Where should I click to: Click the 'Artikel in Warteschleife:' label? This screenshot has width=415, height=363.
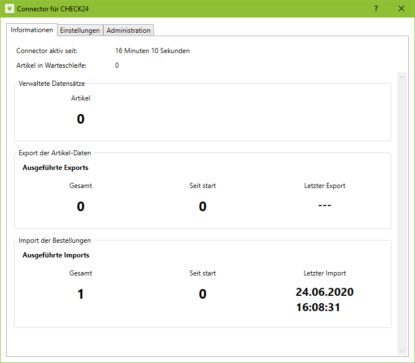pyautogui.click(x=51, y=65)
